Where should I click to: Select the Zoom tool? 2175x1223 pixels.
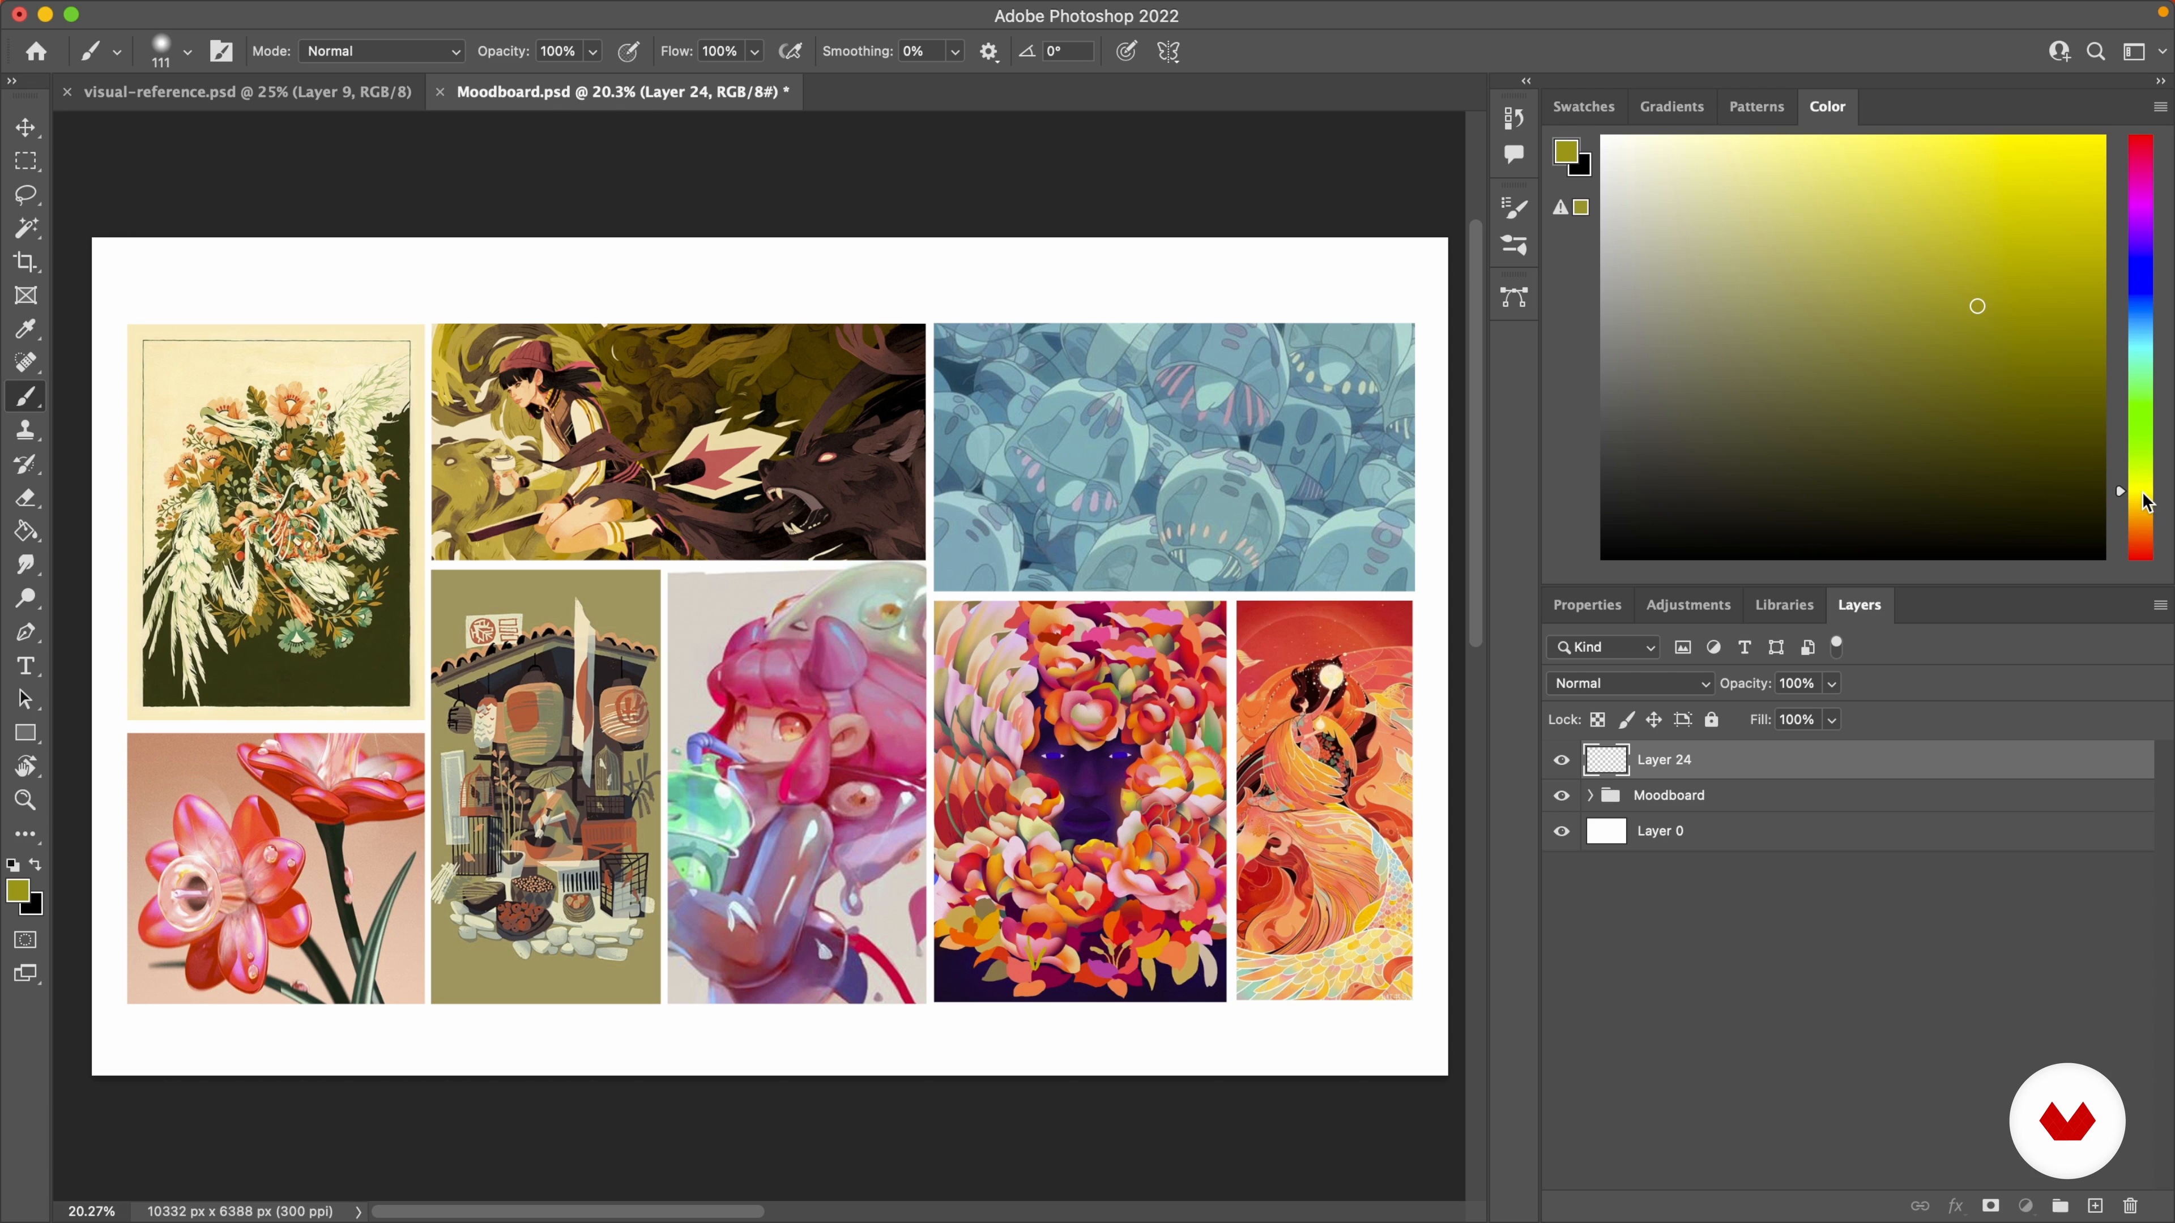(26, 800)
